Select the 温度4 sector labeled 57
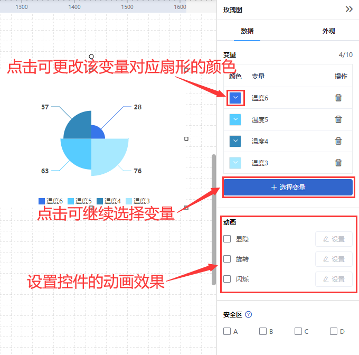The image size is (359, 355). [x=80, y=127]
